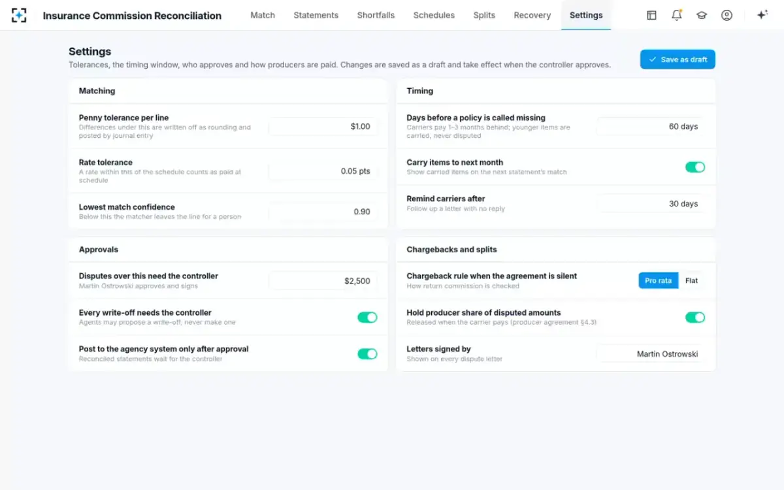The width and height of the screenshot is (784, 490).
Task: Select Pro rata chargeback rule
Action: pos(658,281)
